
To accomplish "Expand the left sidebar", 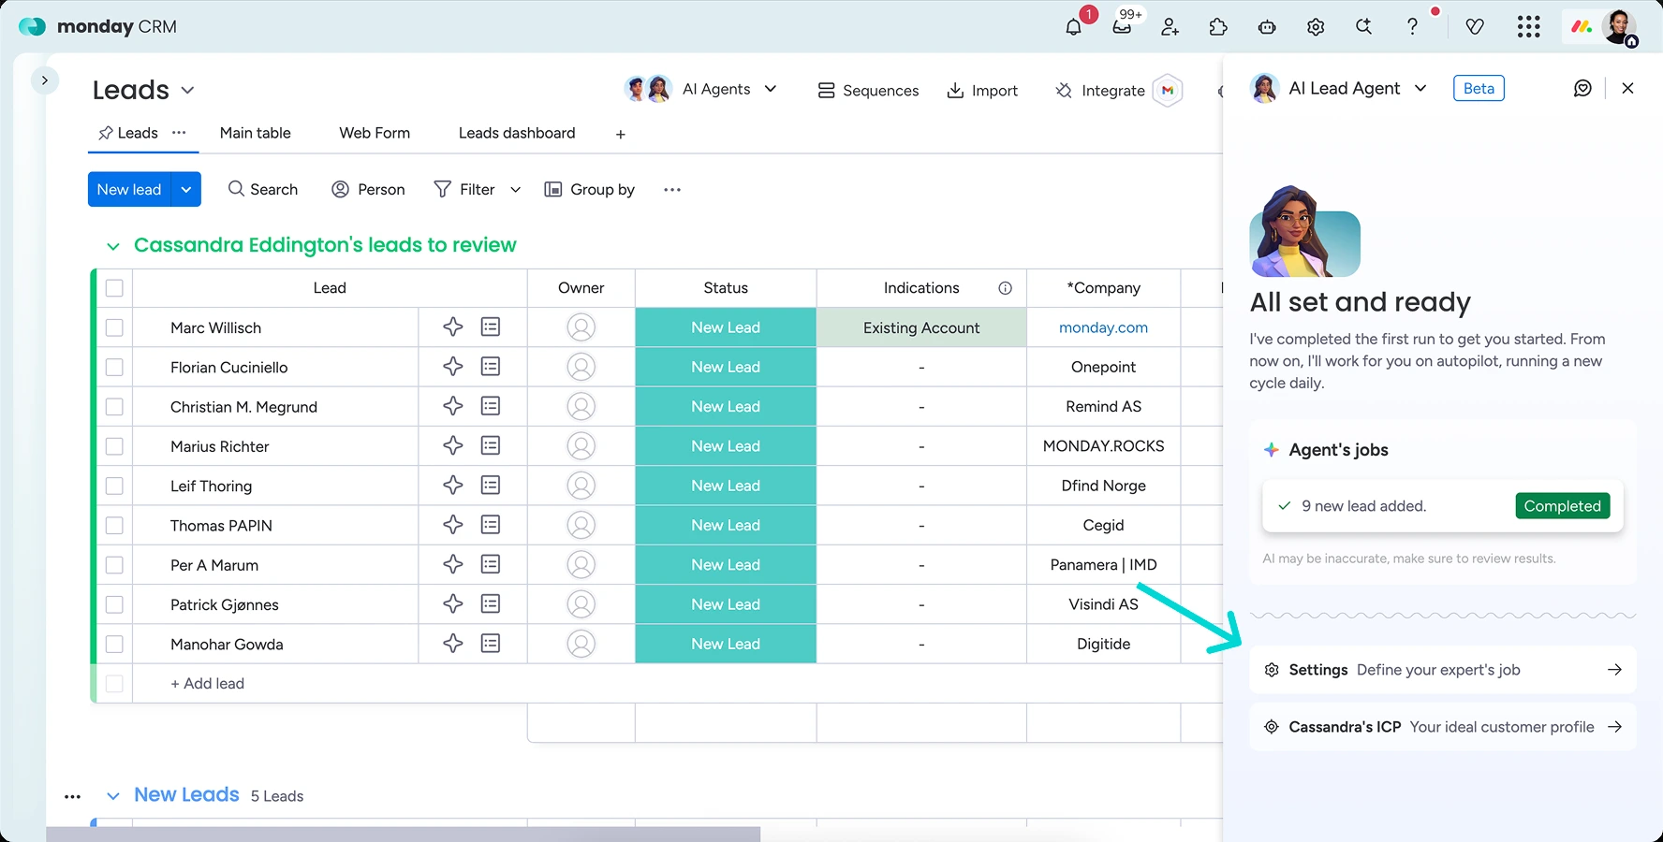I will [x=45, y=80].
